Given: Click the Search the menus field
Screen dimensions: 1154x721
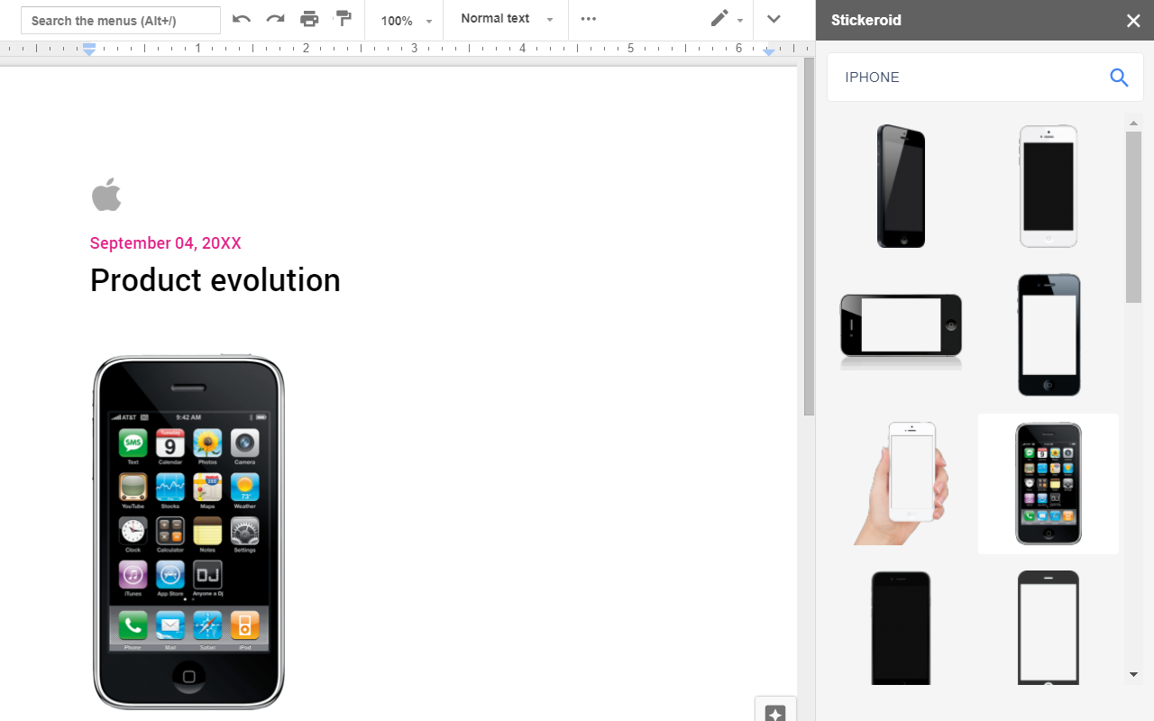Looking at the screenshot, I should click(x=120, y=19).
